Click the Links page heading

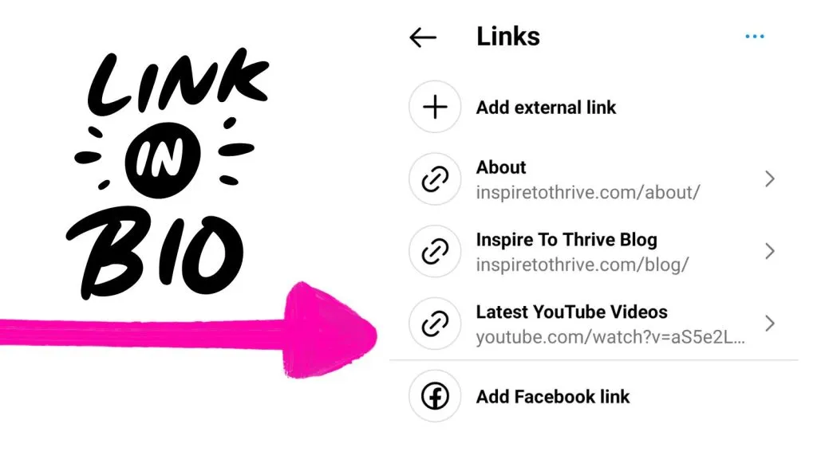point(508,37)
